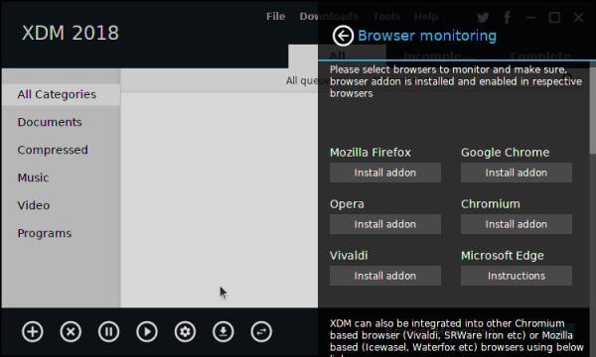Open the File menu
The image size is (596, 357).
275,16
